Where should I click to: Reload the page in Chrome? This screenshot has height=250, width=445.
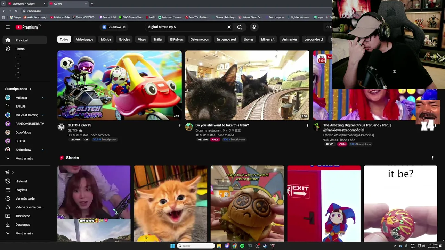click(x=16, y=11)
